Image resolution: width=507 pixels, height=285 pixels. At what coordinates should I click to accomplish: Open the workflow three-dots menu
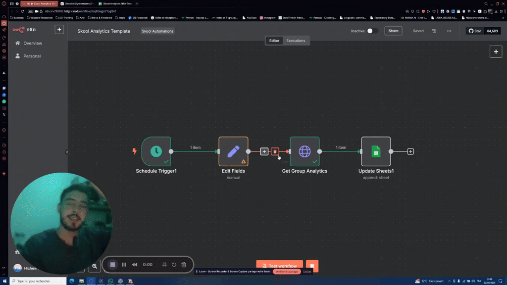[449, 31]
